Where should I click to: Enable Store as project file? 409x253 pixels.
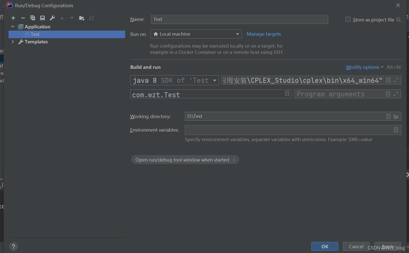(348, 19)
